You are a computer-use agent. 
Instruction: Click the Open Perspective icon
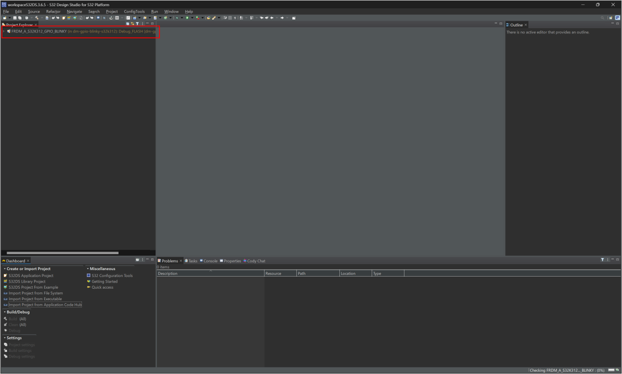point(611,18)
